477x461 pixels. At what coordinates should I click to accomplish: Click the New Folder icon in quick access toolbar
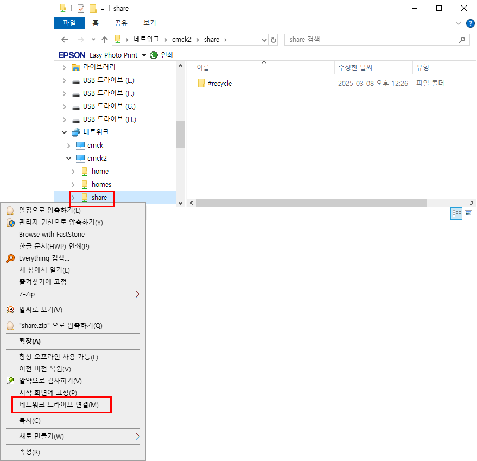(x=93, y=9)
